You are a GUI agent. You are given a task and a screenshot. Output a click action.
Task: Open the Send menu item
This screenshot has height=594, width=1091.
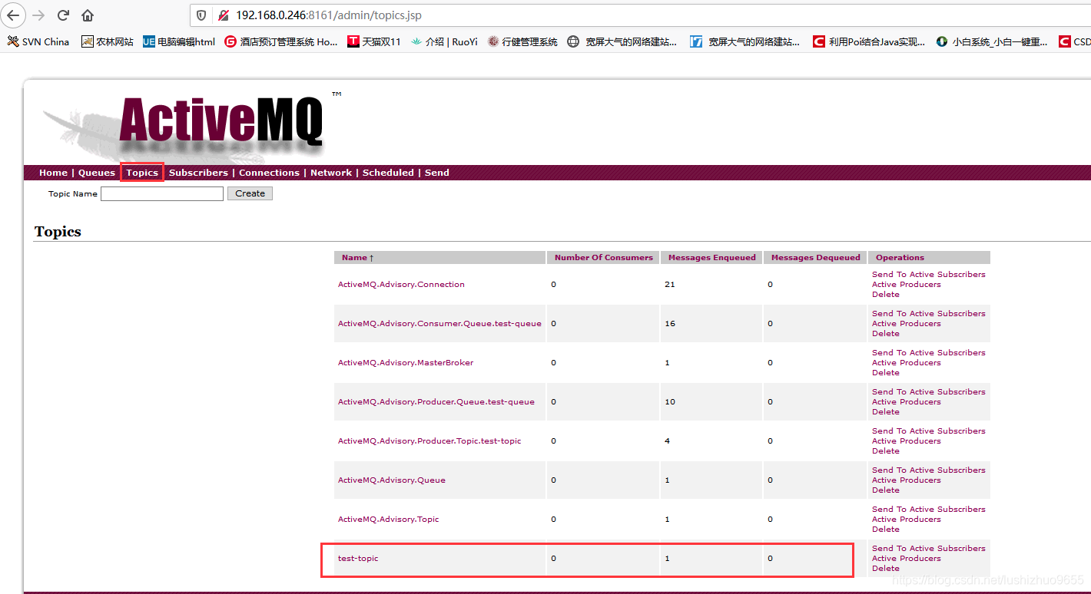pos(437,173)
